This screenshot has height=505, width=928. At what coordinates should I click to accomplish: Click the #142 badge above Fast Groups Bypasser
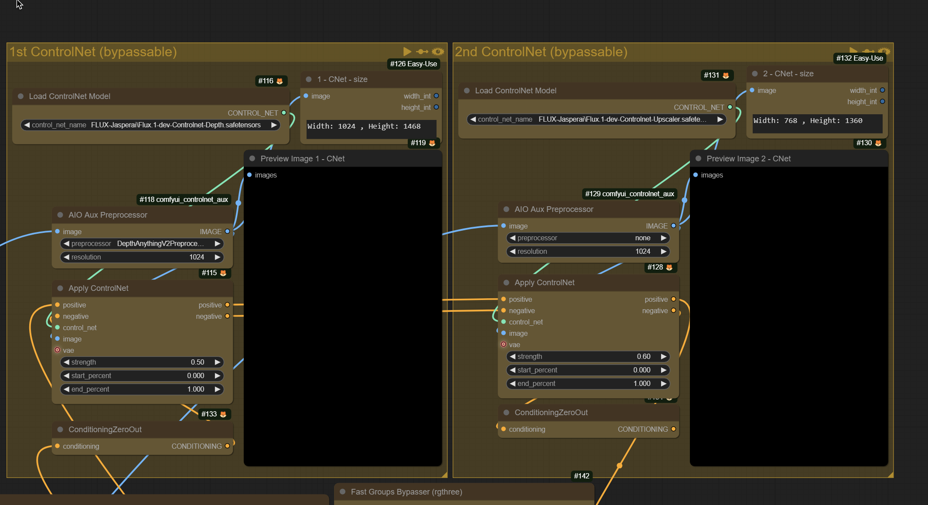[x=581, y=476]
